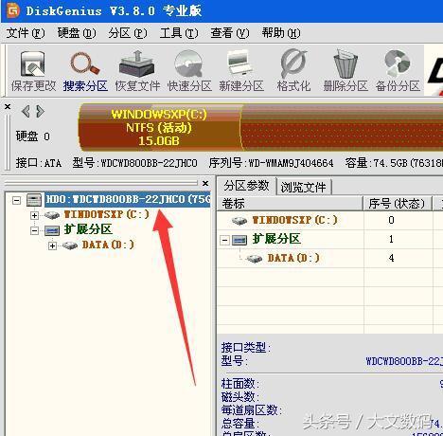443x436 pixels.
Task: Select WINDOWSXP (C:) in left tree
Action: tap(107, 214)
